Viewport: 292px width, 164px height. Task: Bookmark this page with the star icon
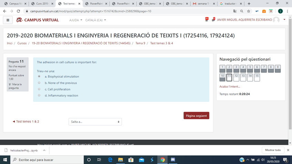click(x=249, y=11)
